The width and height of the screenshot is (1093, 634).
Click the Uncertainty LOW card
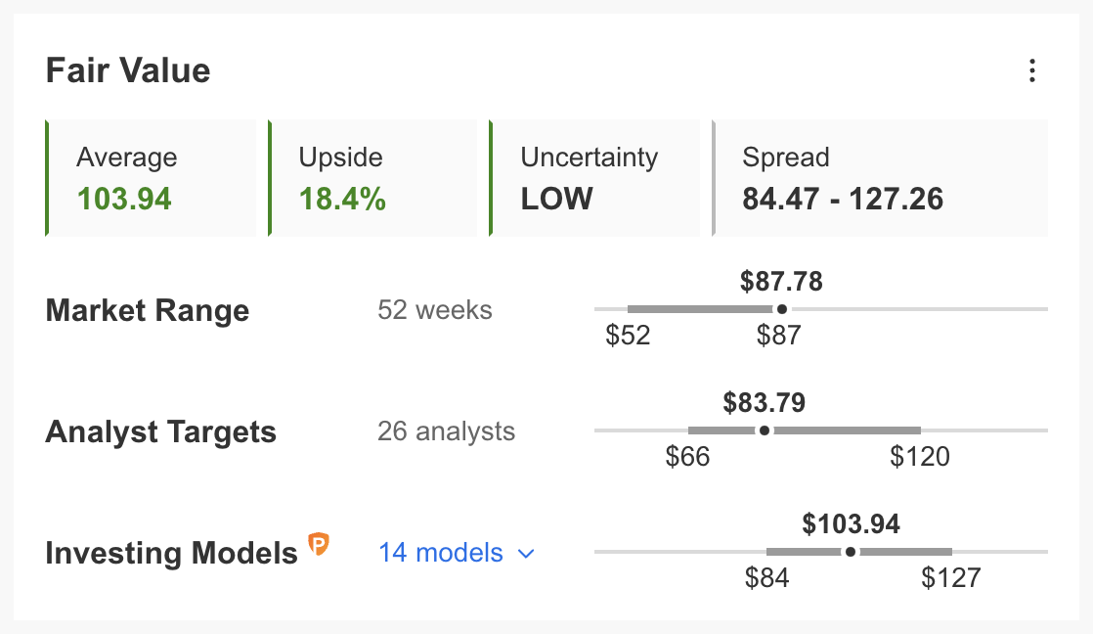click(594, 178)
